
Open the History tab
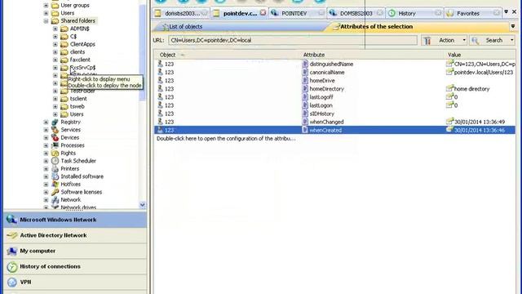[x=414, y=13]
